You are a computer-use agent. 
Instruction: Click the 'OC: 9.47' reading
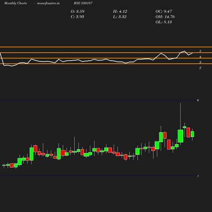click(164, 11)
